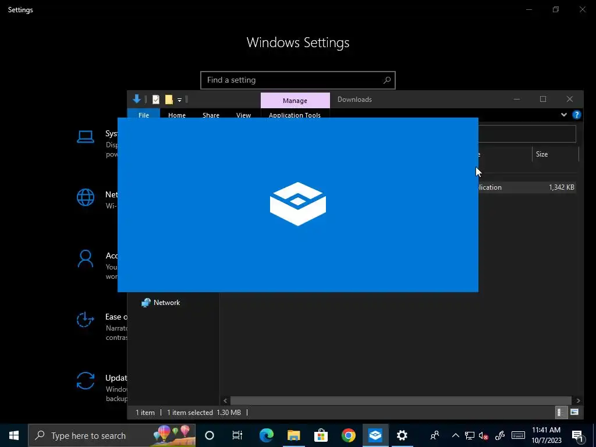This screenshot has height=447, width=596.
Task: Click the network status tray icon
Action: (470, 435)
